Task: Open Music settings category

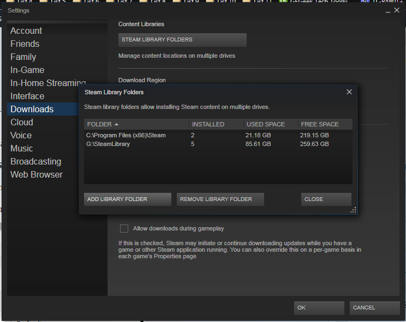Action: tap(22, 148)
